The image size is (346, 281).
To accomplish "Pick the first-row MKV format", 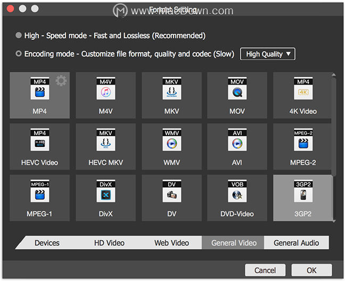I will click(172, 95).
